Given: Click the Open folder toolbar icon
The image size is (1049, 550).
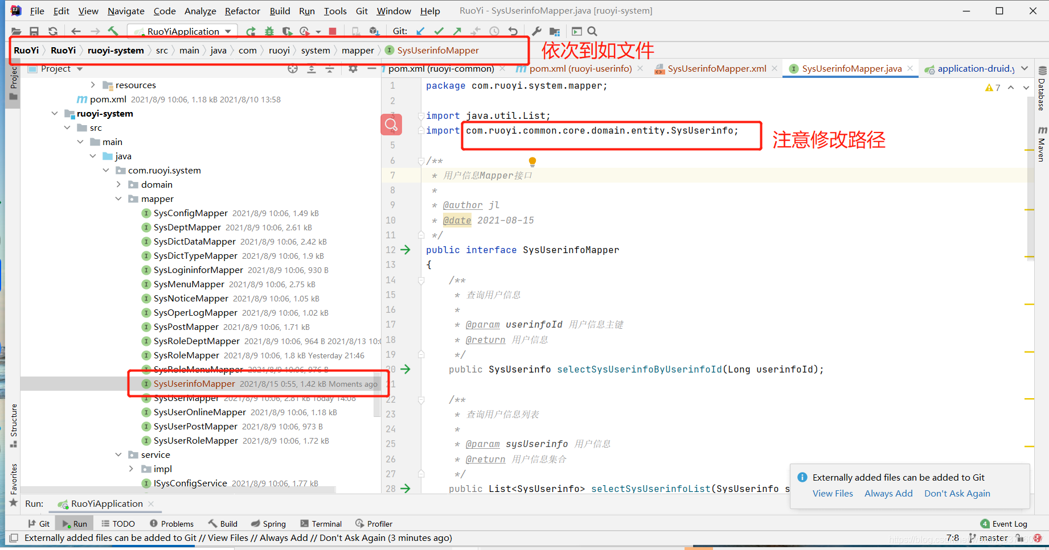Looking at the screenshot, I should 16,31.
